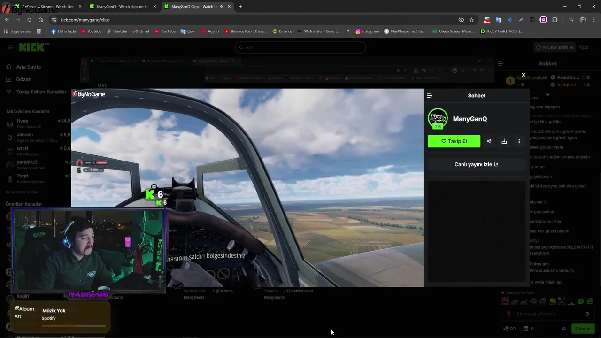Collapse the clip Sohbet panel icon

[429, 96]
